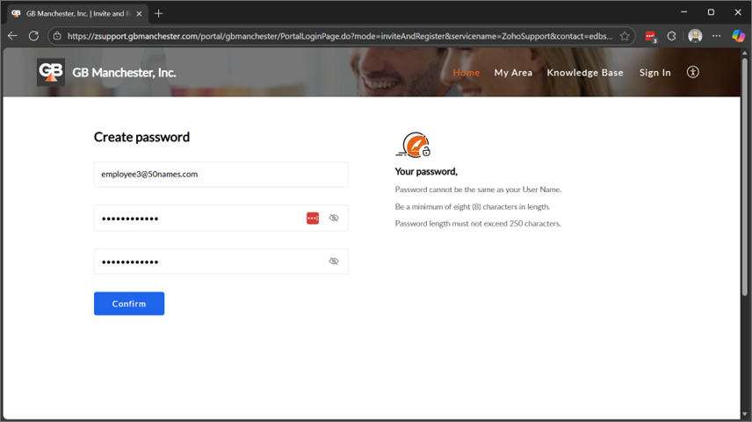
Task: Open the browser profile avatar
Action: pyautogui.click(x=695, y=36)
